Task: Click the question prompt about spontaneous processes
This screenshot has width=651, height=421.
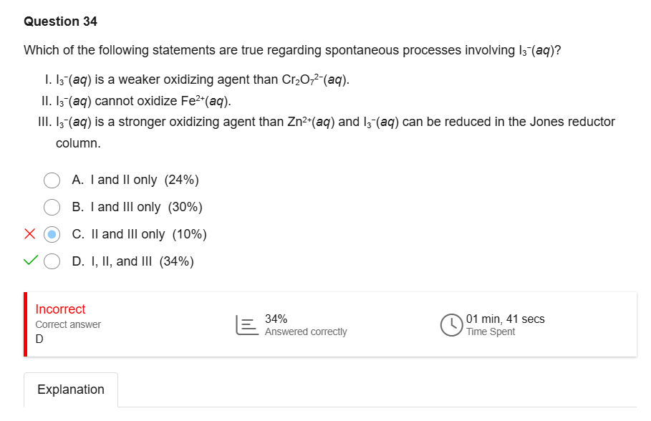Action: [x=291, y=50]
